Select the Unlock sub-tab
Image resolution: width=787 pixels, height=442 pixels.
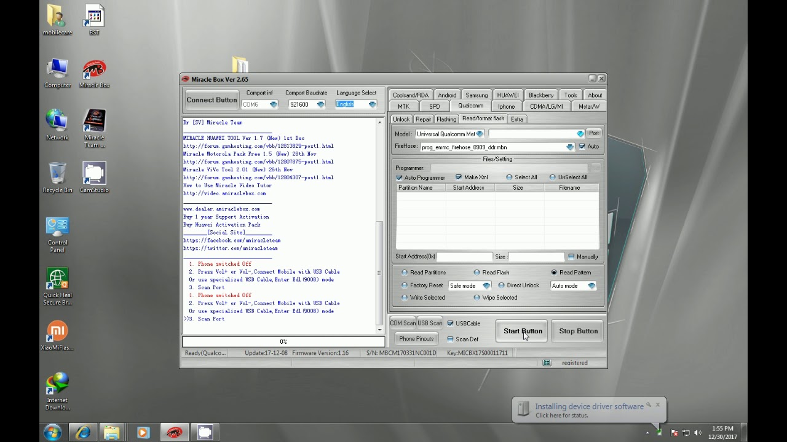point(401,119)
